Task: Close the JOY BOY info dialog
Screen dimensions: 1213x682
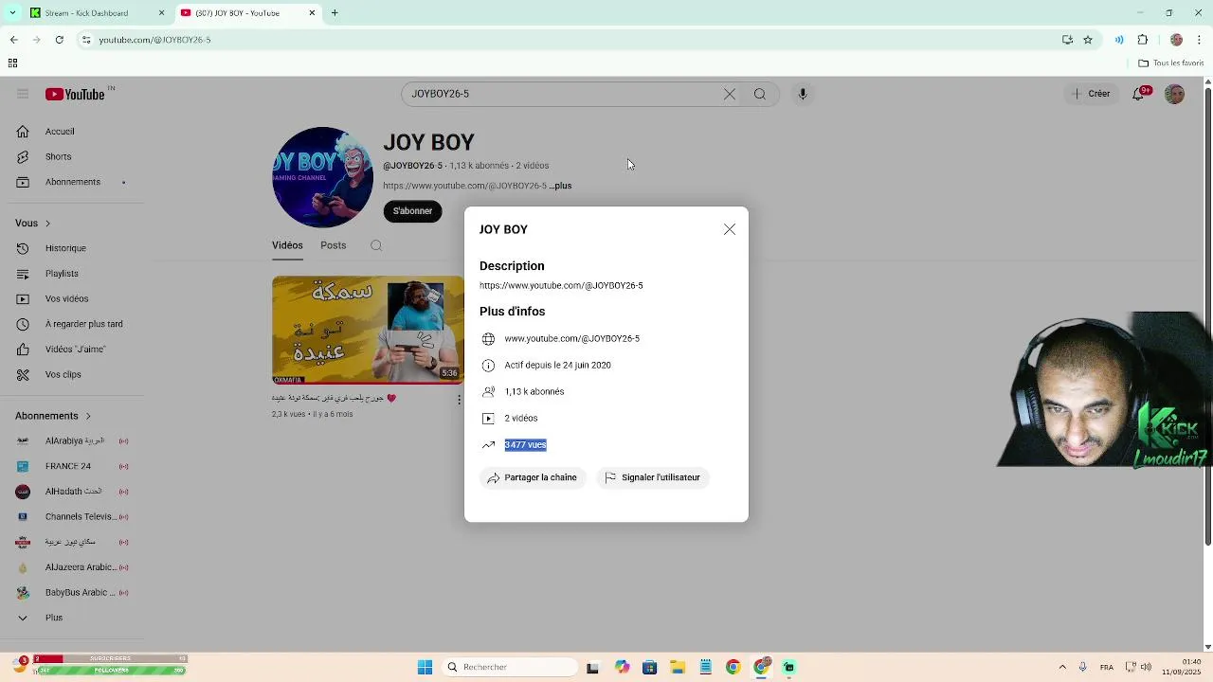Action: (x=729, y=229)
